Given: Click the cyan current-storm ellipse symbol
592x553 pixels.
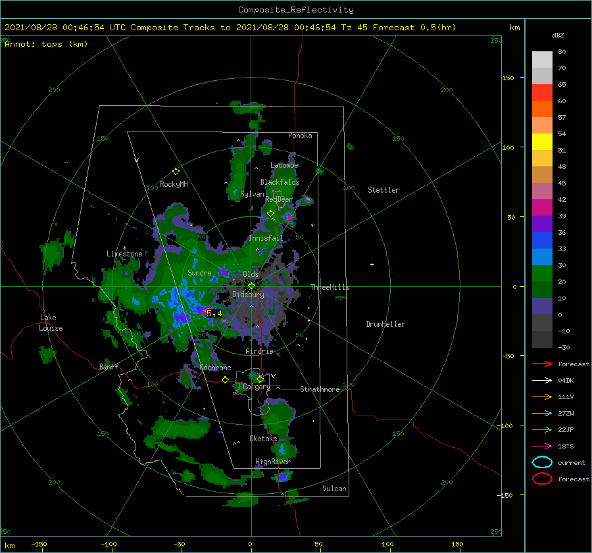Looking at the screenshot, I should click(542, 462).
